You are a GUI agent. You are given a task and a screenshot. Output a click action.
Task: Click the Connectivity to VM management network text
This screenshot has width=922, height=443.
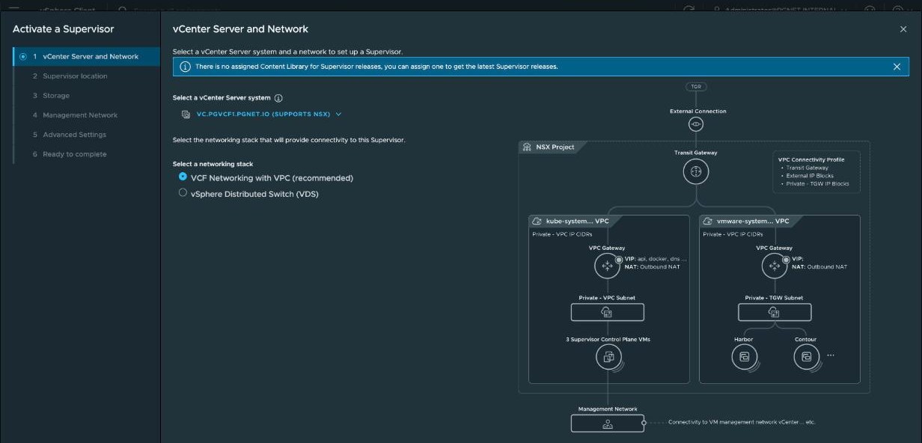point(742,422)
